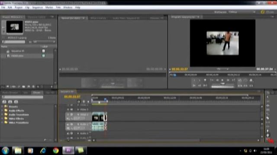Click Clear trash icon in Project panel
The height and width of the screenshot is (155, 277).
[x=33, y=87]
